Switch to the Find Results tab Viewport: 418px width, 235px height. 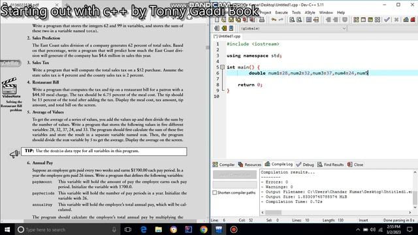click(x=330, y=164)
